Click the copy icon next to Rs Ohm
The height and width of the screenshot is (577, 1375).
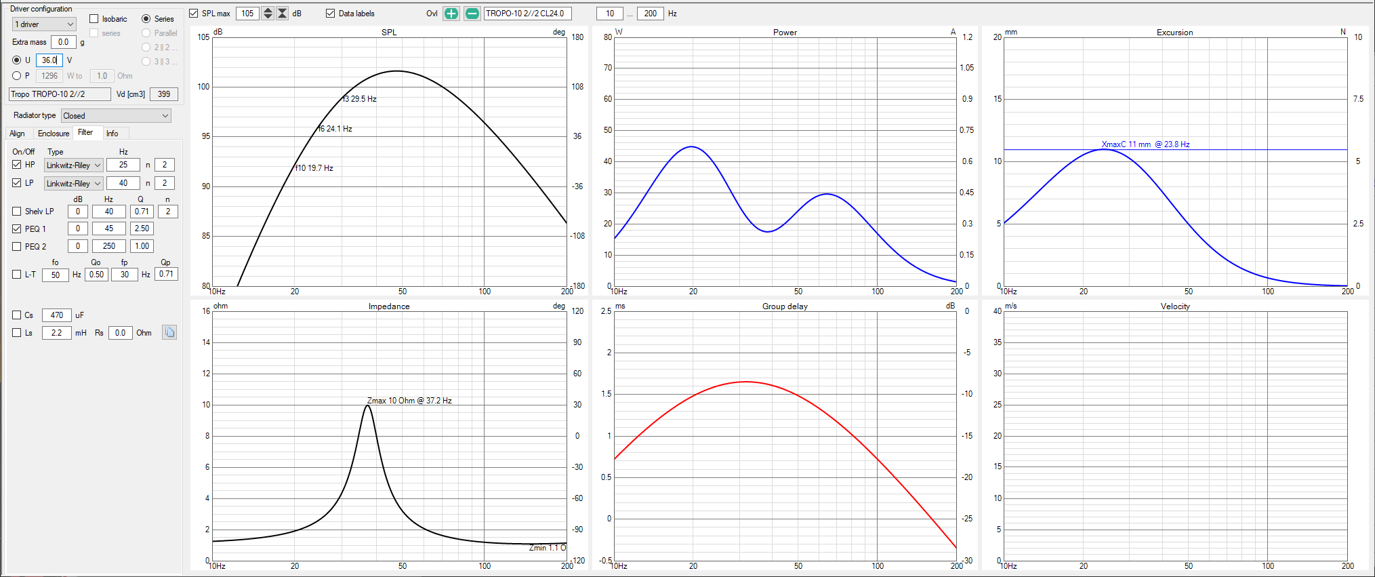click(169, 332)
